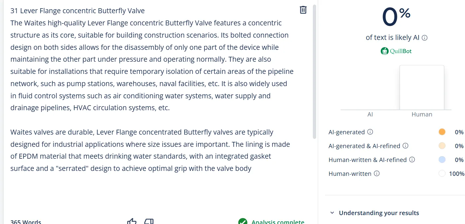Click the QuillBot logo

click(x=396, y=51)
